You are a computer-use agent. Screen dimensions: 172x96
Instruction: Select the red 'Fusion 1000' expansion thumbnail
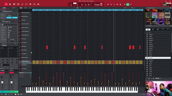tap(155, 10)
